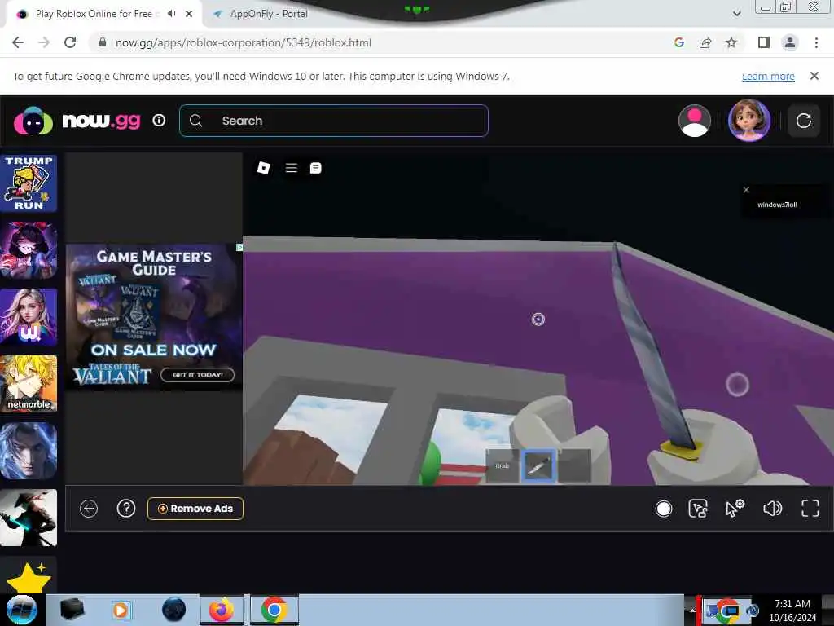Open the Chrome three-dot menu
The height and width of the screenshot is (626, 834).
click(x=816, y=42)
